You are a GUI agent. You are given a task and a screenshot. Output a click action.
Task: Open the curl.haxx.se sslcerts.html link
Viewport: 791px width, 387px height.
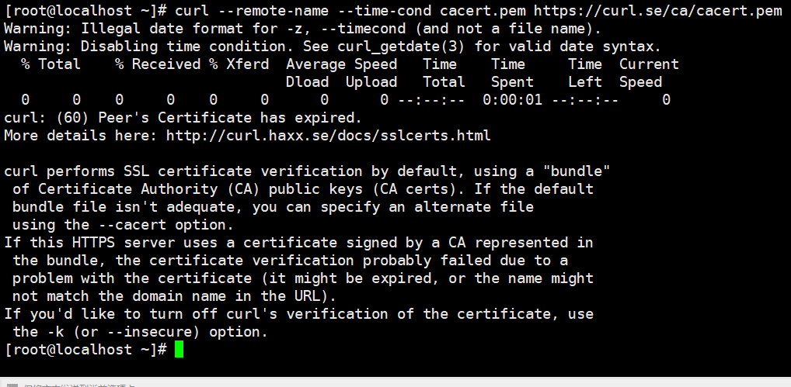click(x=329, y=136)
